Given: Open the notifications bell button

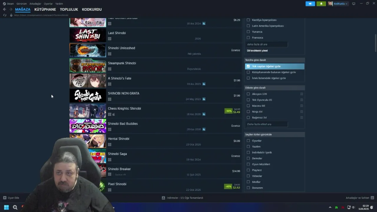Looking at the screenshot, I should [x=321, y=4].
